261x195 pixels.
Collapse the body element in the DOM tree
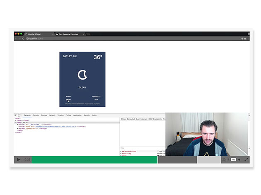16,122
